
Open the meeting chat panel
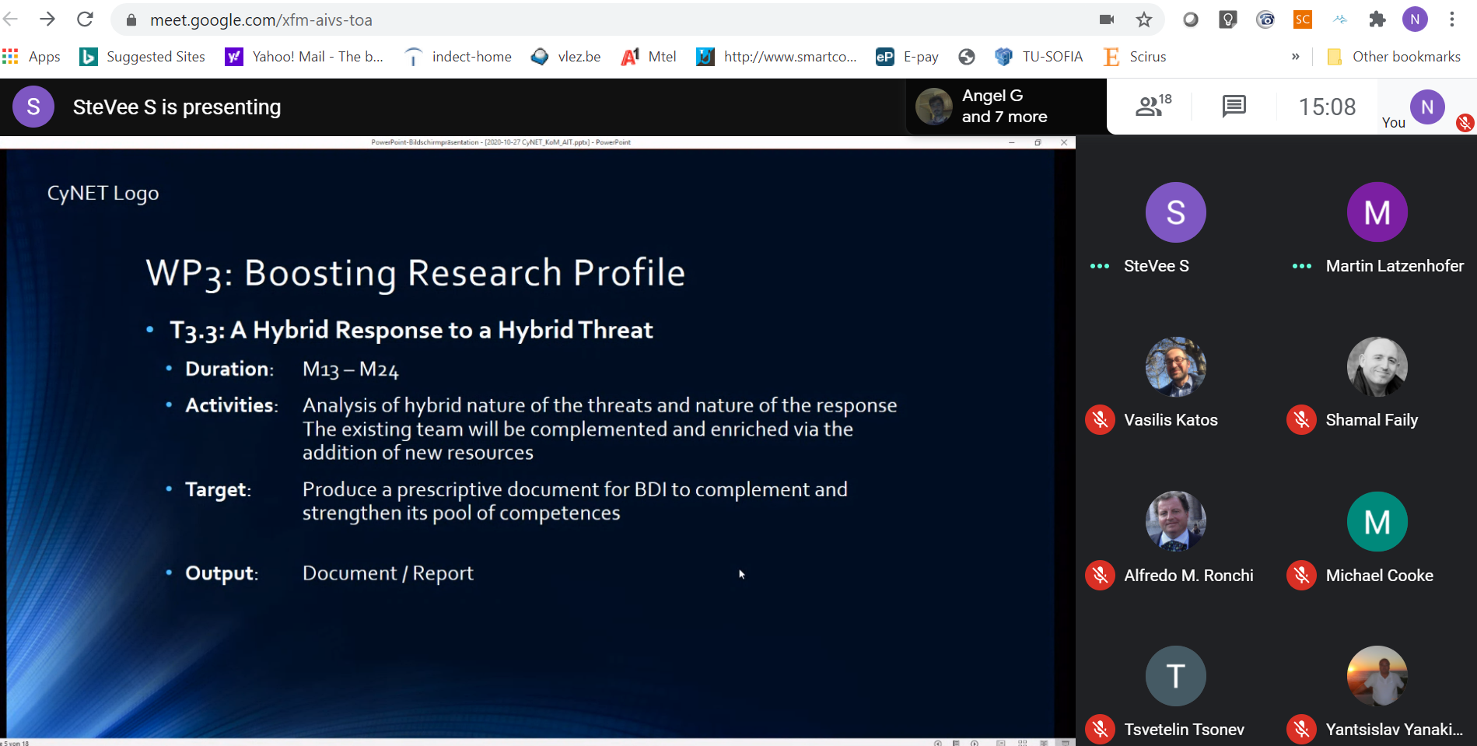click(1234, 106)
